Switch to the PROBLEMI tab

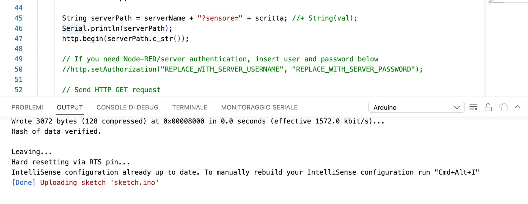point(27,107)
